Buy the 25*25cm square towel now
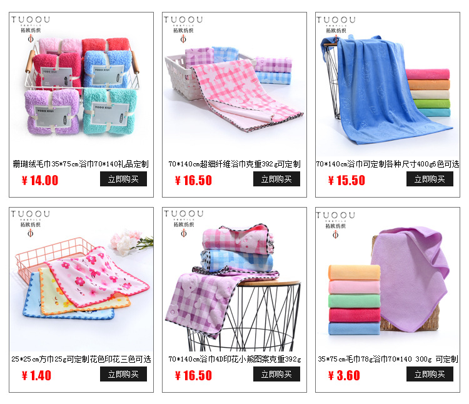This screenshot has height=404, width=469. (x=123, y=374)
